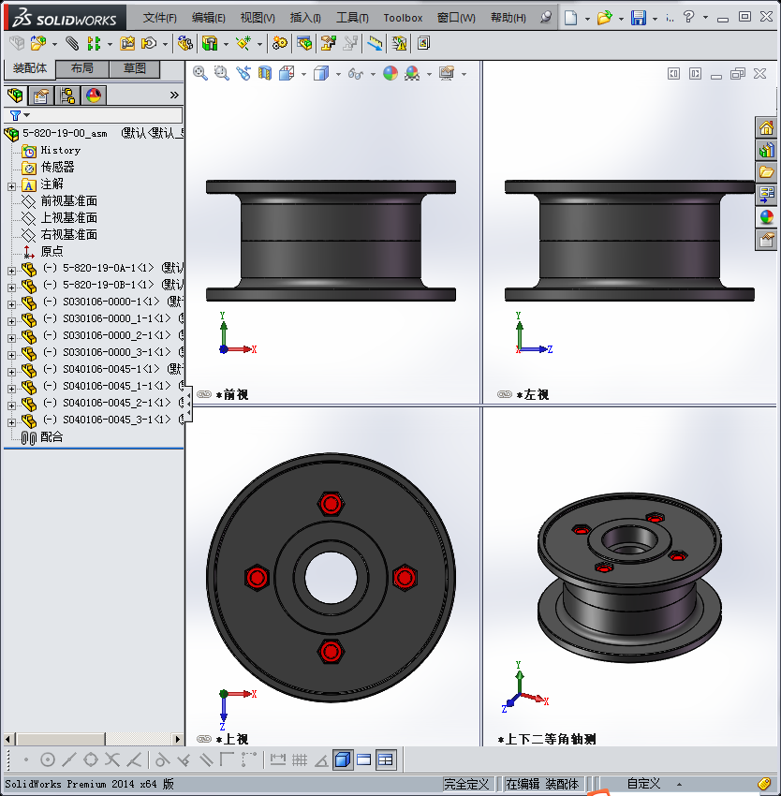Open the DisplayManager tab icon
Viewport: 781px width, 796px height.
tap(94, 96)
